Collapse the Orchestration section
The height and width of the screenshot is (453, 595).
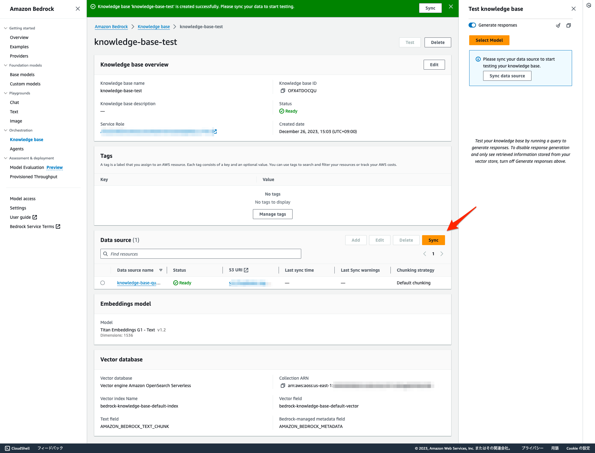(6, 130)
